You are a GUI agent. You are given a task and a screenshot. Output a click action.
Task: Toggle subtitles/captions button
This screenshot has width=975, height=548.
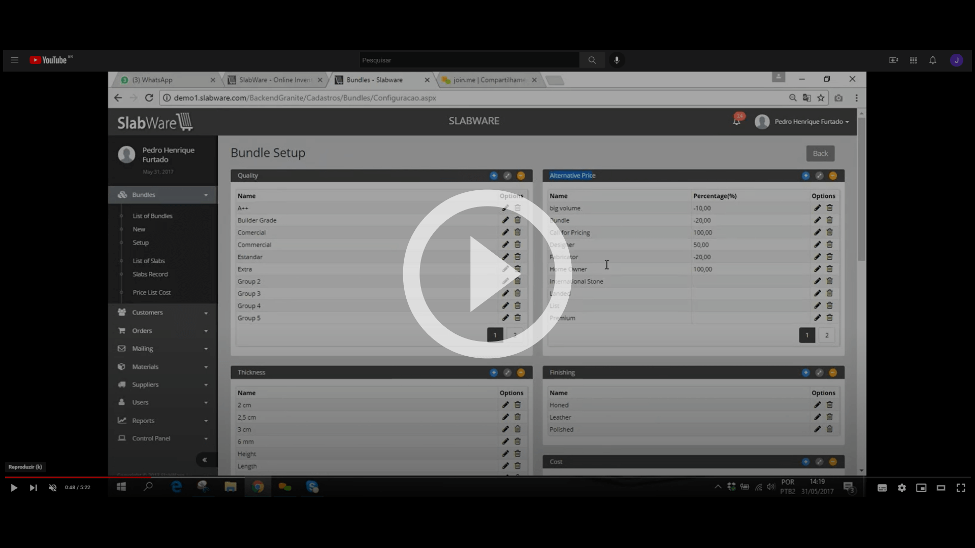coord(882,488)
